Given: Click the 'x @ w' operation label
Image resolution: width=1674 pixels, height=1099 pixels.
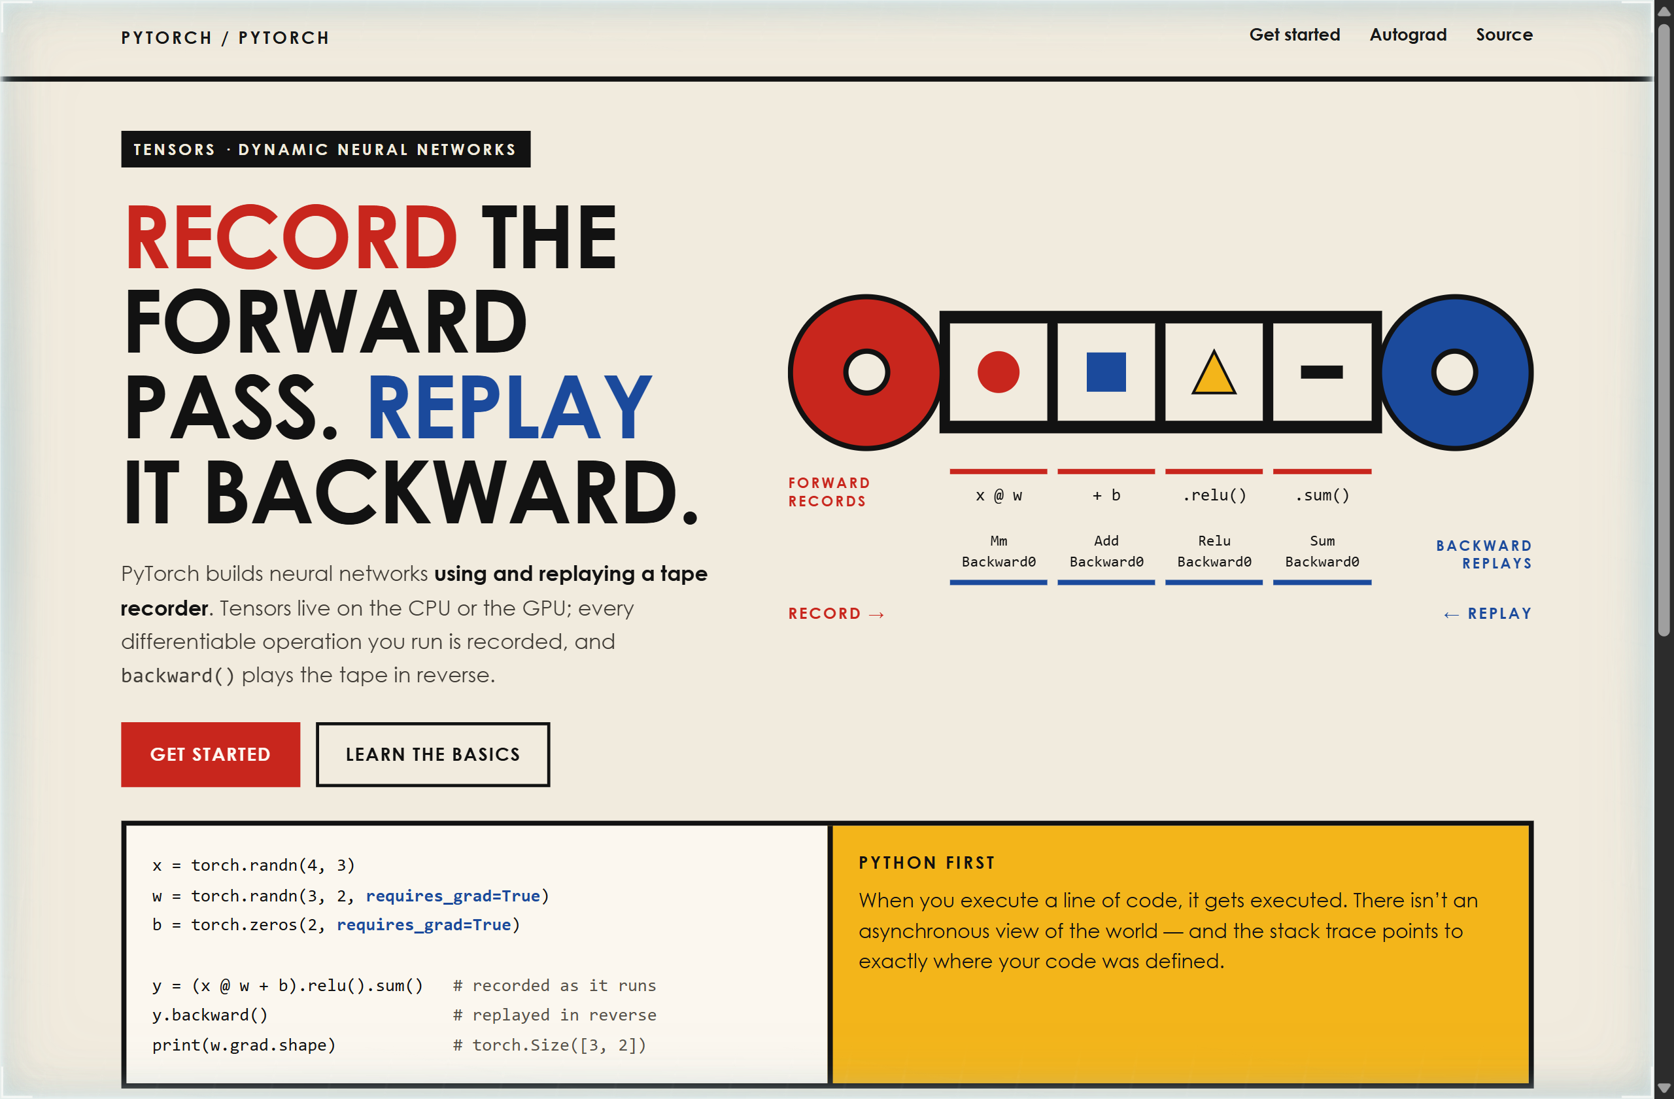Looking at the screenshot, I should 998,495.
